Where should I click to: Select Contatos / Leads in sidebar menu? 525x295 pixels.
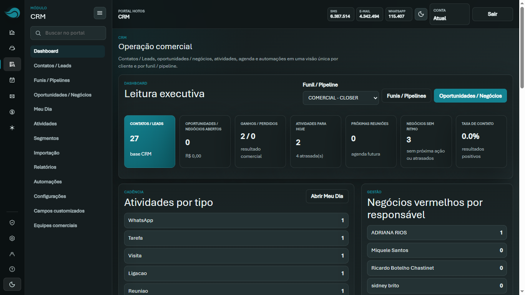pos(53,66)
